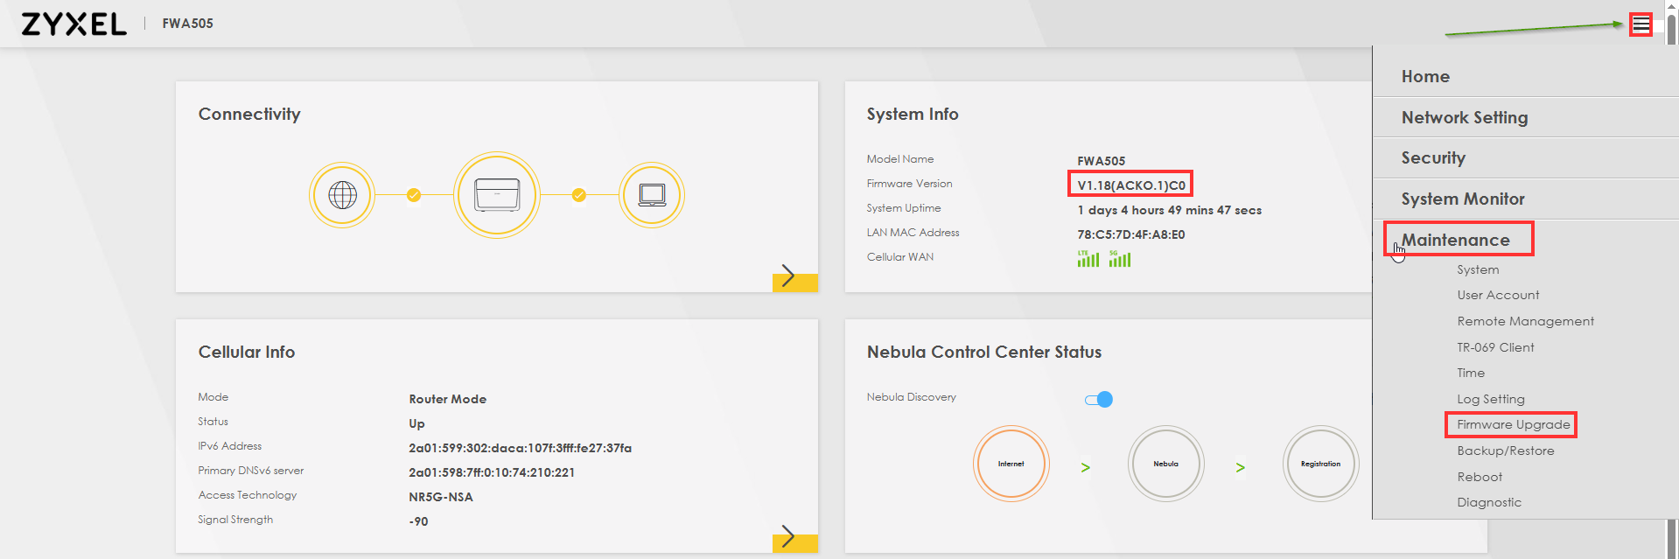Open the Home menu item
The height and width of the screenshot is (559, 1679).
1425,76
